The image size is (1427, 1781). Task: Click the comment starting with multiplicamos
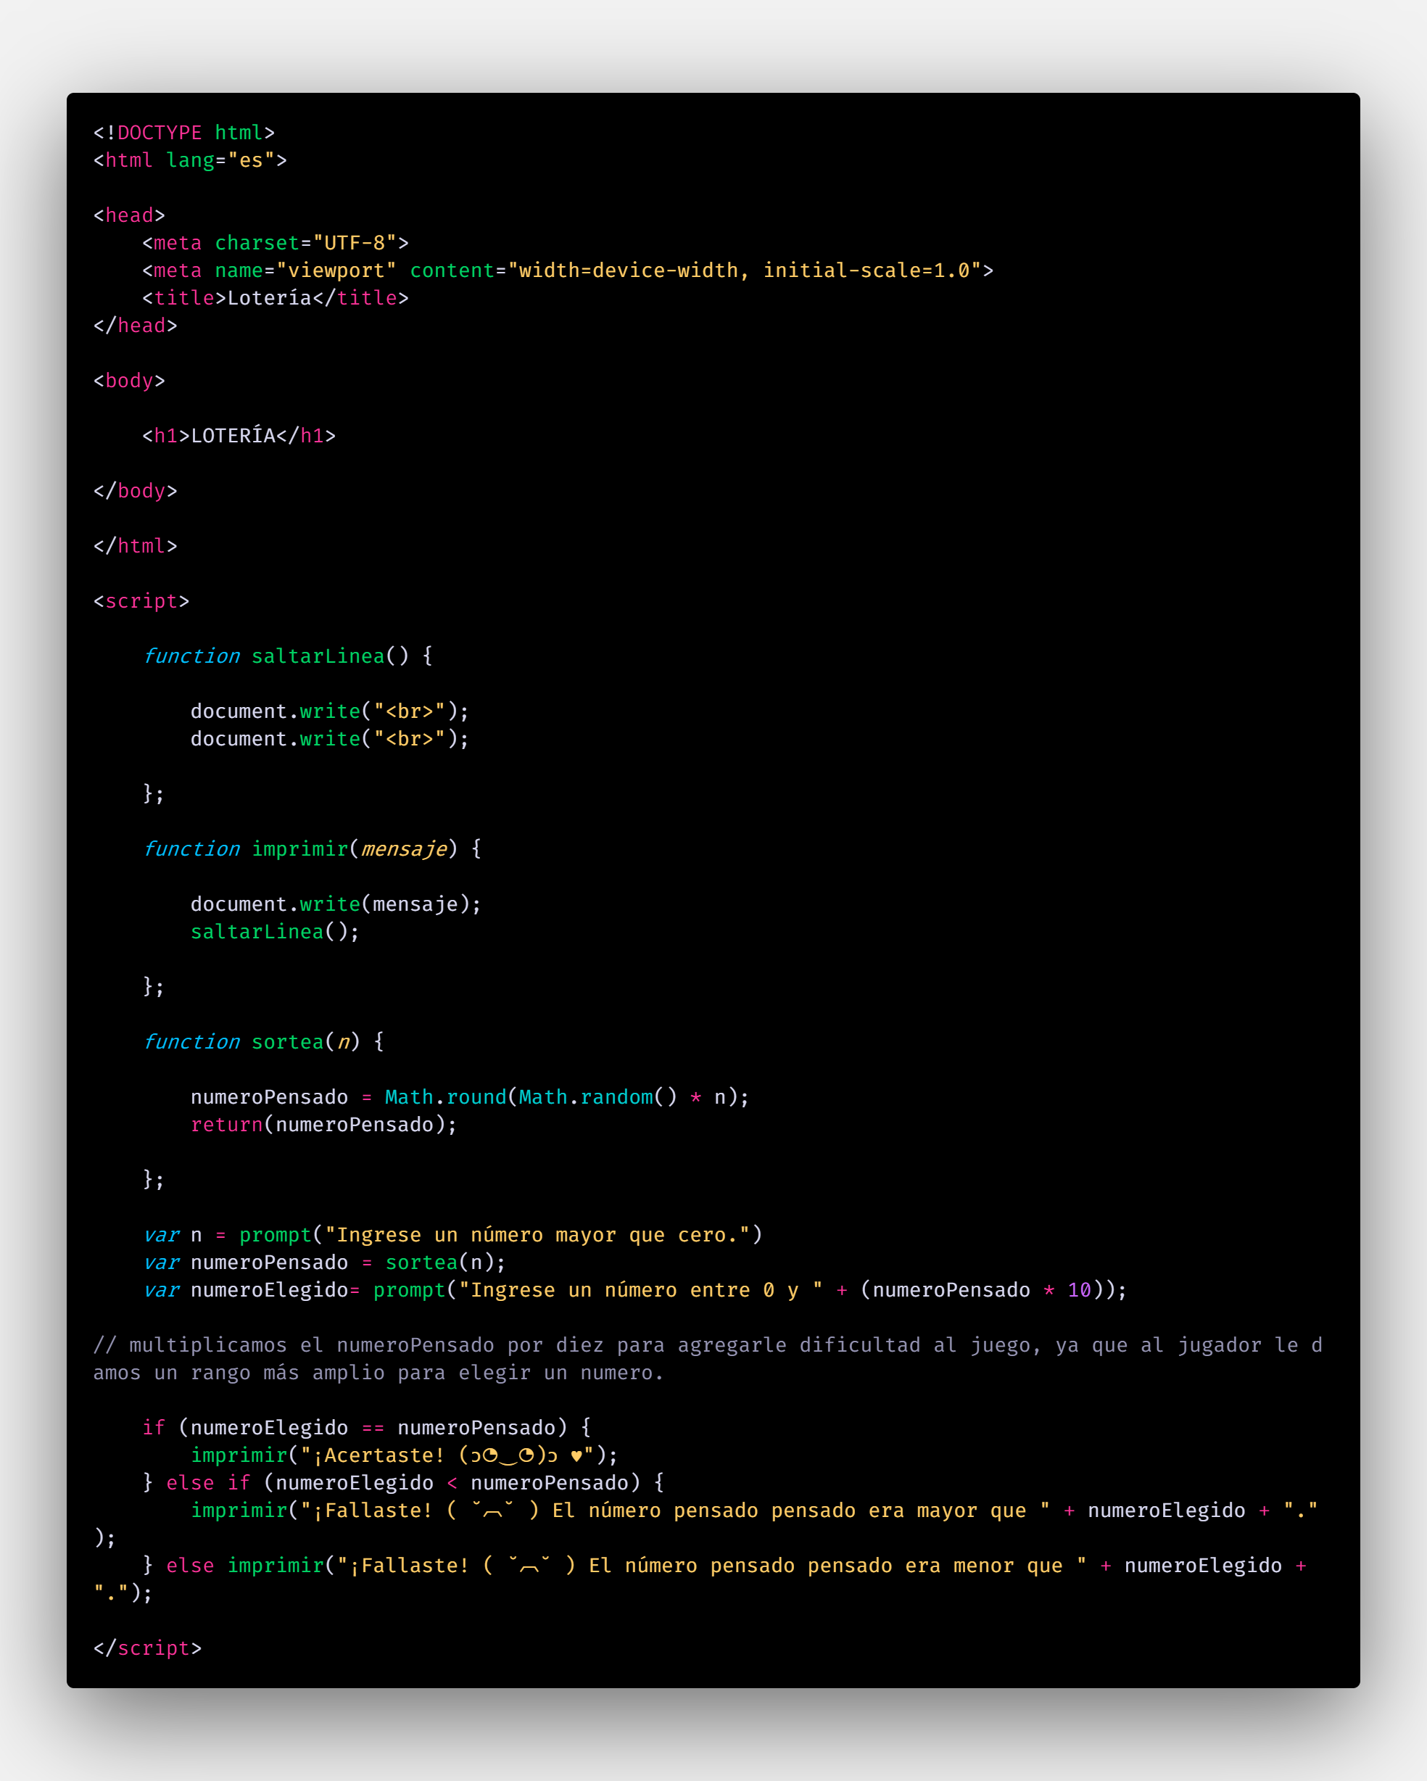tap(708, 1345)
